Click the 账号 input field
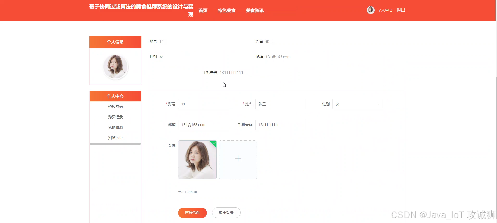Viewport: 497px width, 223px height. pos(204,104)
